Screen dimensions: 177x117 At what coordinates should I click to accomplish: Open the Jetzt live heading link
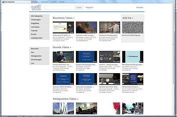click(x=128, y=18)
